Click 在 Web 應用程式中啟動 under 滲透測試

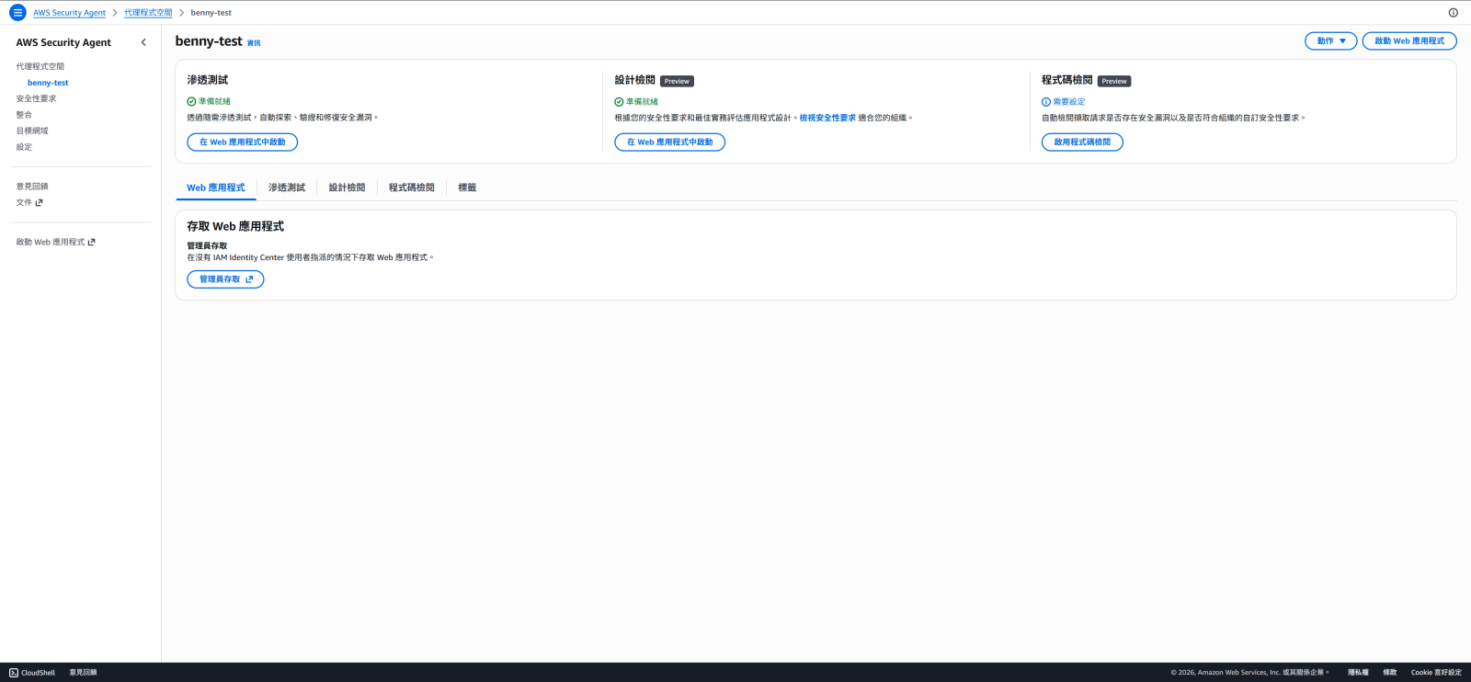coord(242,142)
